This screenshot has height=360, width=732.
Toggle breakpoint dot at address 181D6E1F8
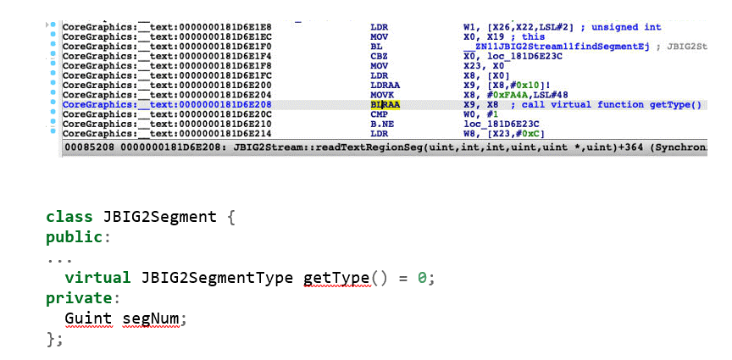(x=53, y=64)
